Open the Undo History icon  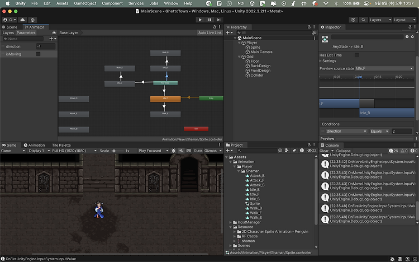tap(353, 20)
